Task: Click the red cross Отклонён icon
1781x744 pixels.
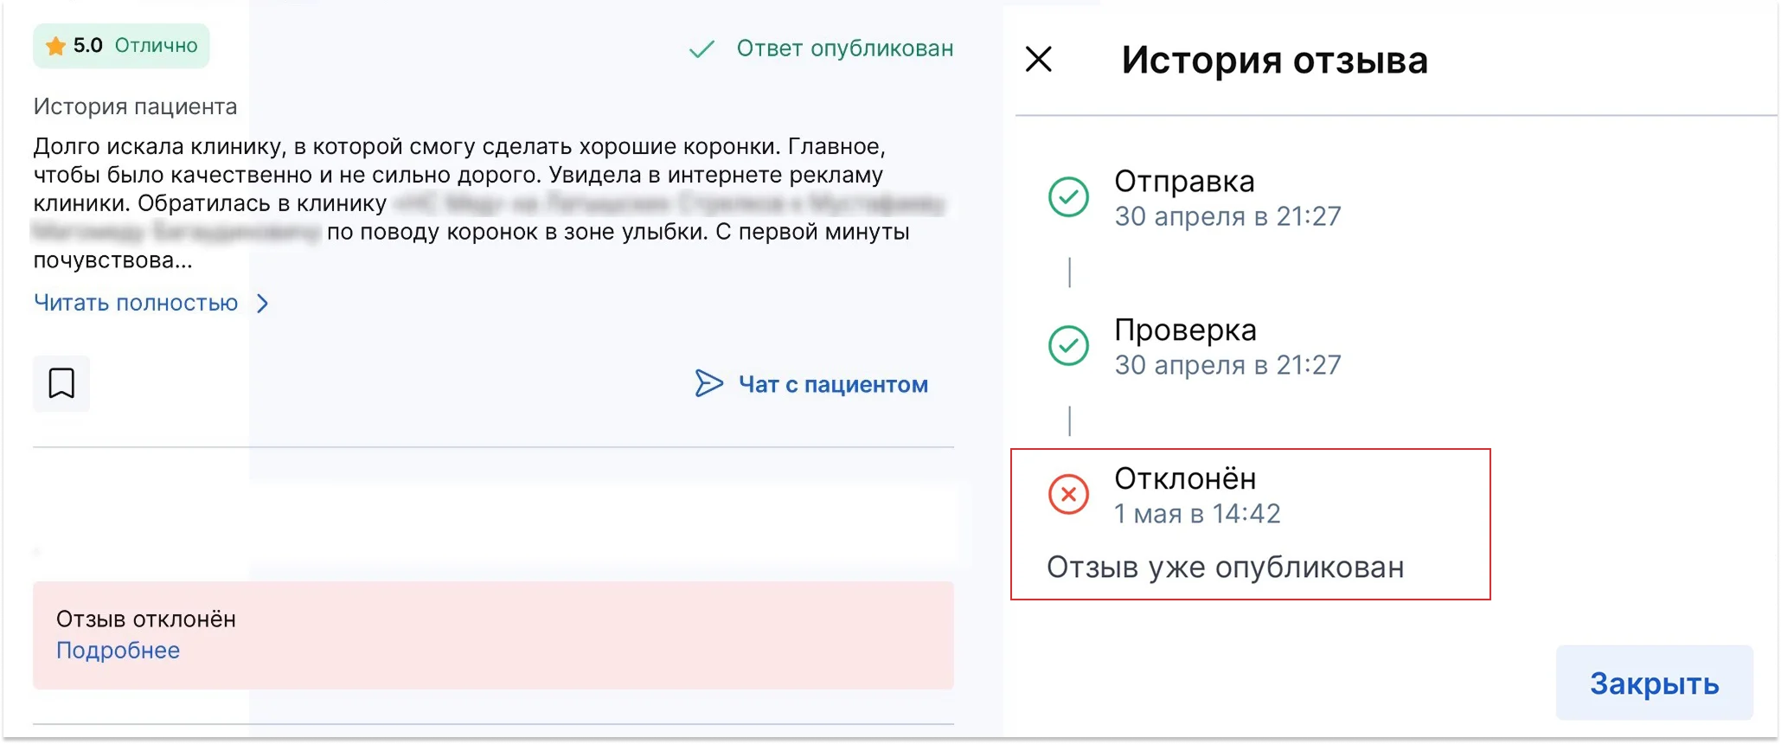Action: (x=1068, y=495)
